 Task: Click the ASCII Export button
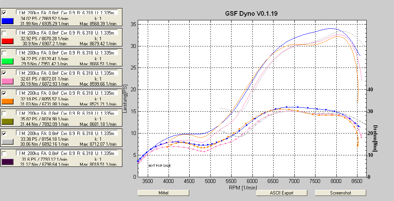pyautogui.click(x=282, y=193)
